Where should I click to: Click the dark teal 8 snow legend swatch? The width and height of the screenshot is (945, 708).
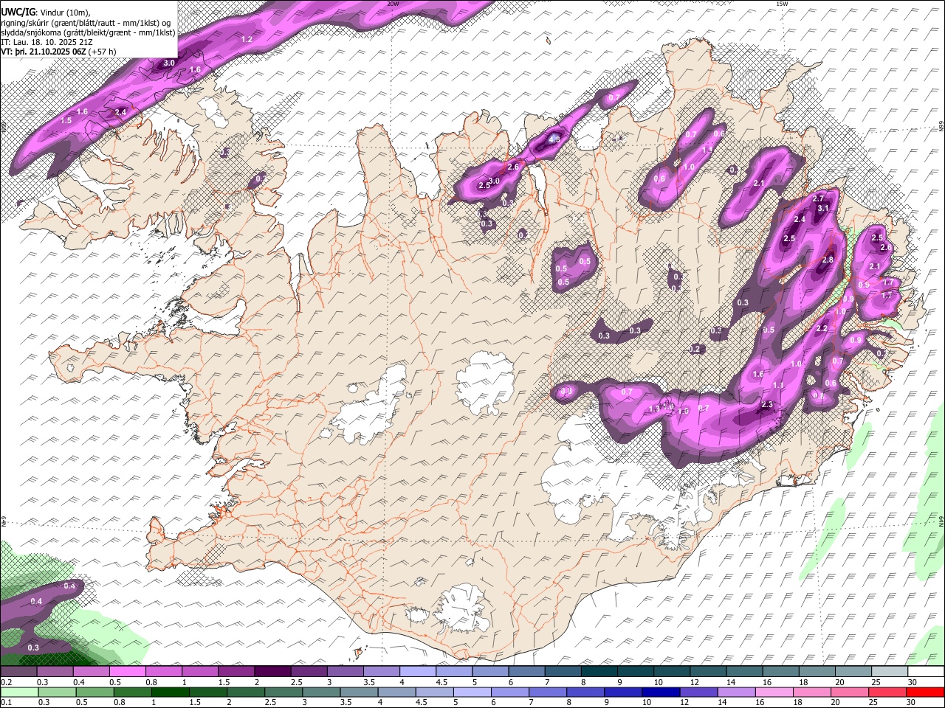pos(598,672)
